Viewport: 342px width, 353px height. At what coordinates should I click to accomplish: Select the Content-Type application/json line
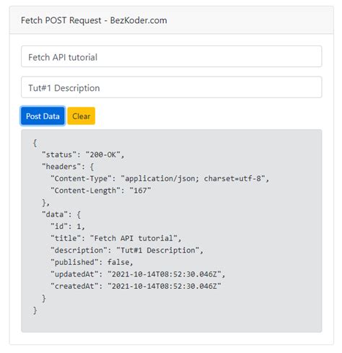pos(159,178)
